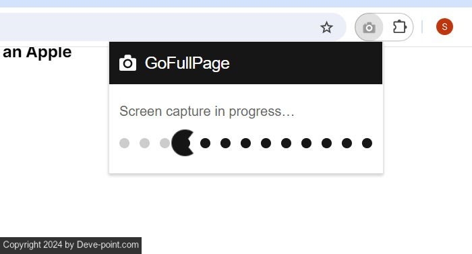The image size is (472, 254).
Task: Click the first gray eaten dot
Action: tap(124, 144)
